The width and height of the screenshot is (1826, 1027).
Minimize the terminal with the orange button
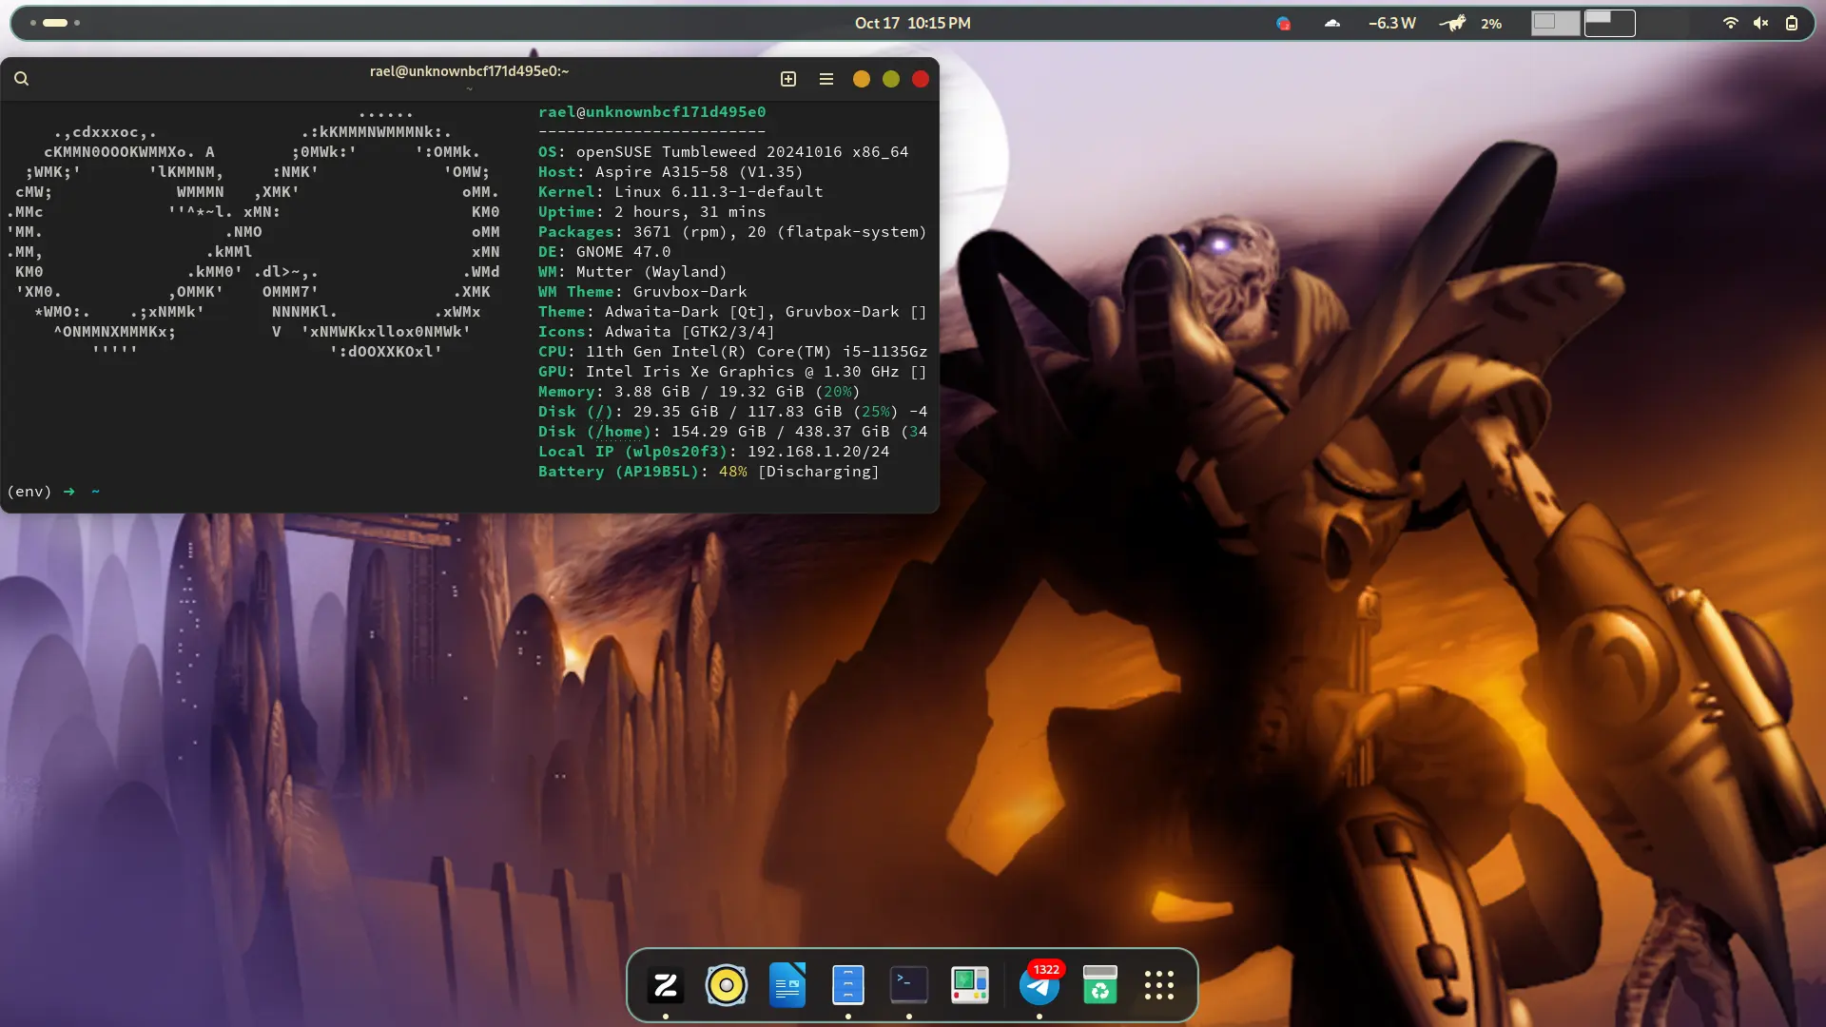pyautogui.click(x=862, y=79)
